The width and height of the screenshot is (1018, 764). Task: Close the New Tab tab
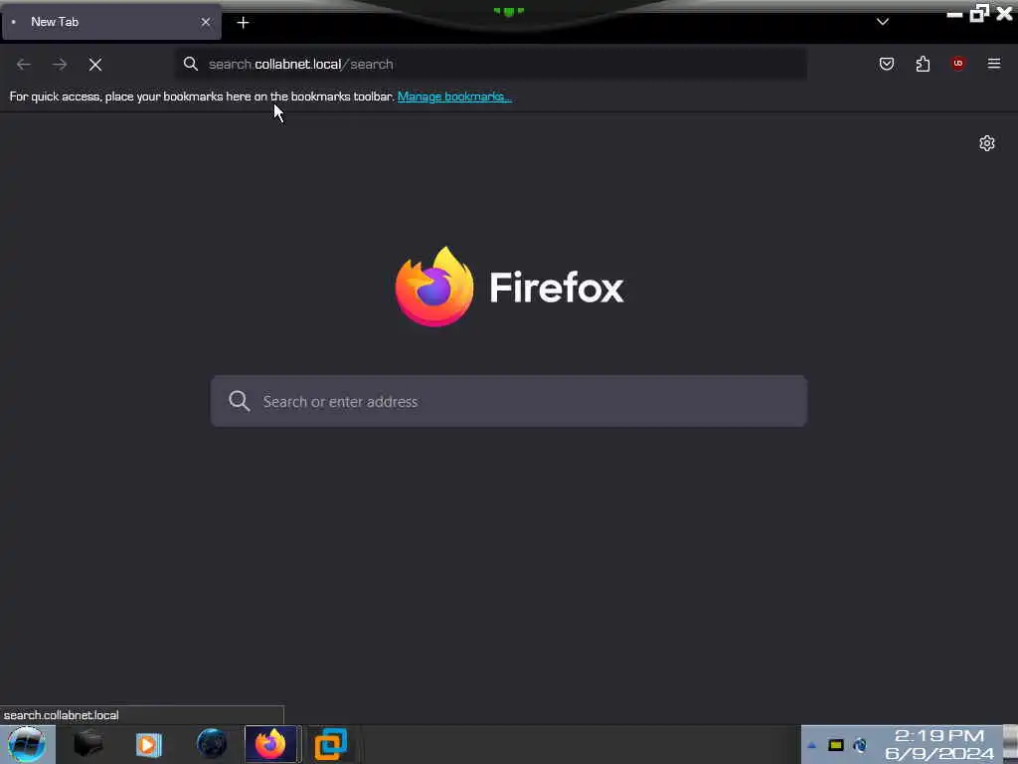pyautogui.click(x=205, y=22)
